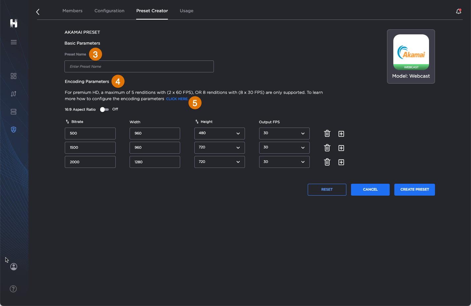Select the highlighted user shield sidebar icon

(x=14, y=130)
